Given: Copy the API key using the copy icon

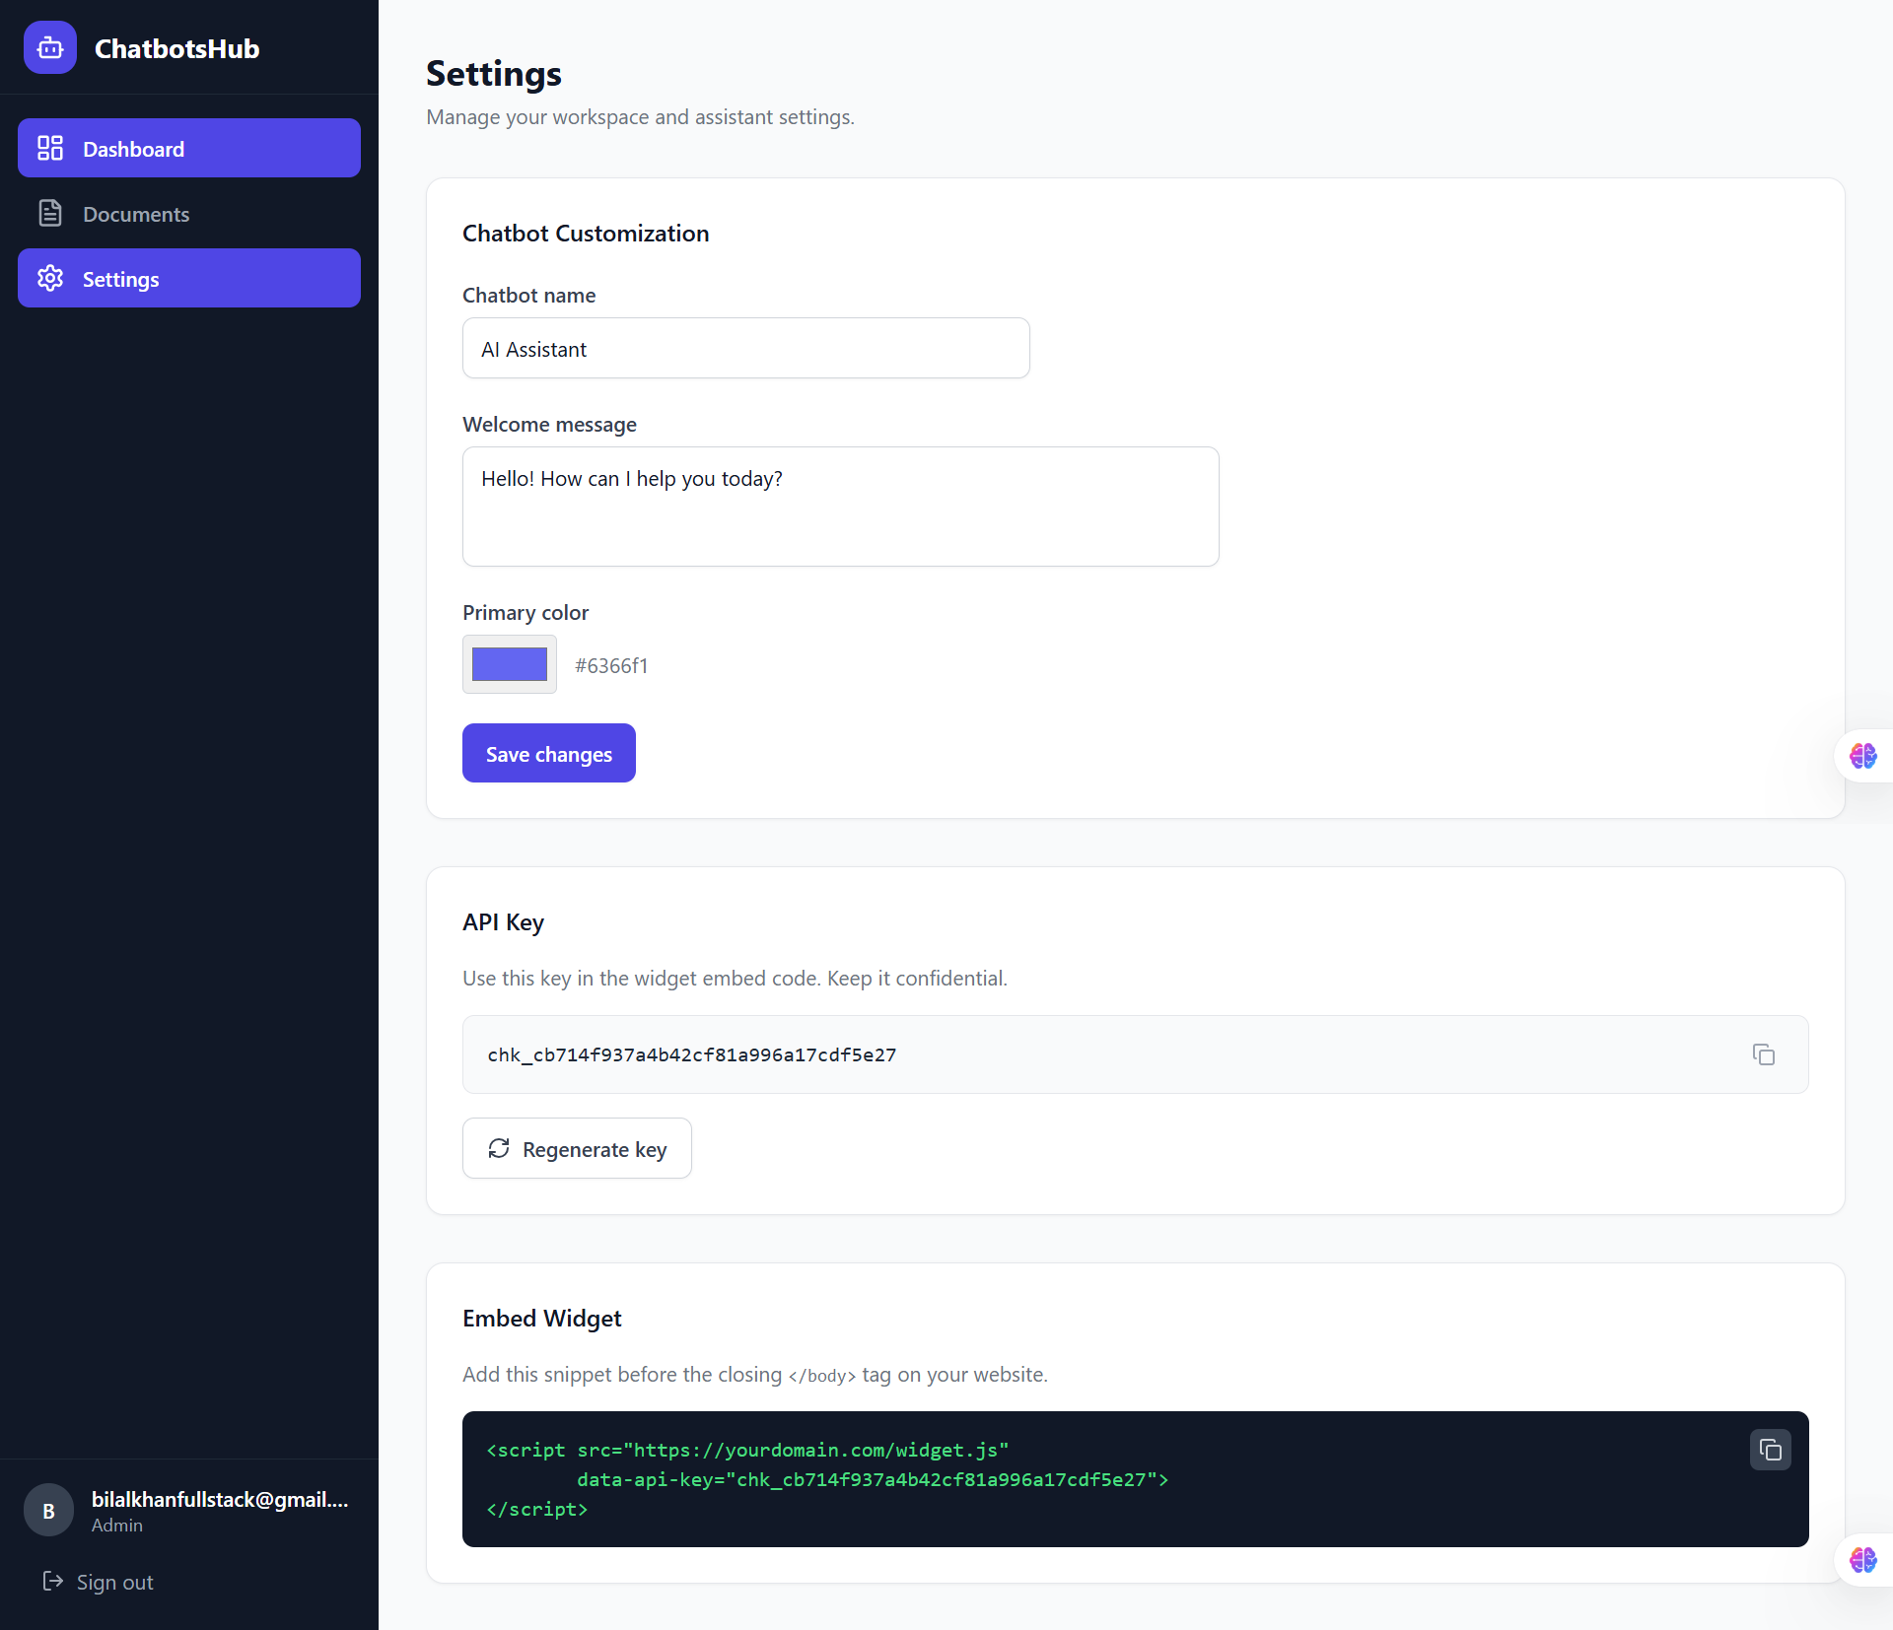Looking at the screenshot, I should tap(1763, 1054).
